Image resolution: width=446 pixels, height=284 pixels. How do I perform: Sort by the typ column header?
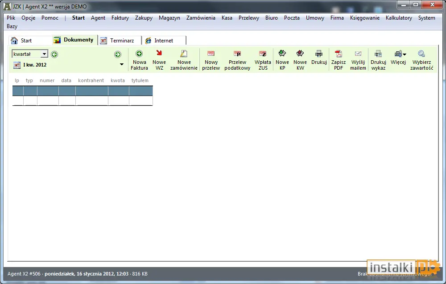pyautogui.click(x=29, y=81)
